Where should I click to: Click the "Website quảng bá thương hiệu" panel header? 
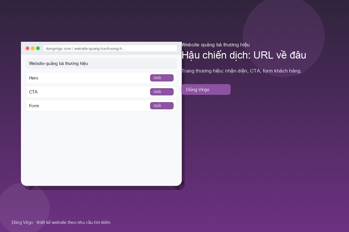tap(101, 64)
